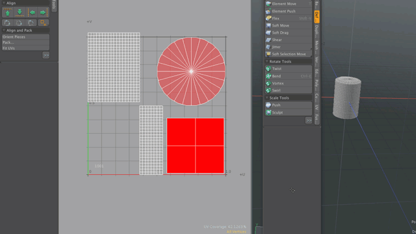
Task: Select the red circular UV island
Action: (x=191, y=71)
